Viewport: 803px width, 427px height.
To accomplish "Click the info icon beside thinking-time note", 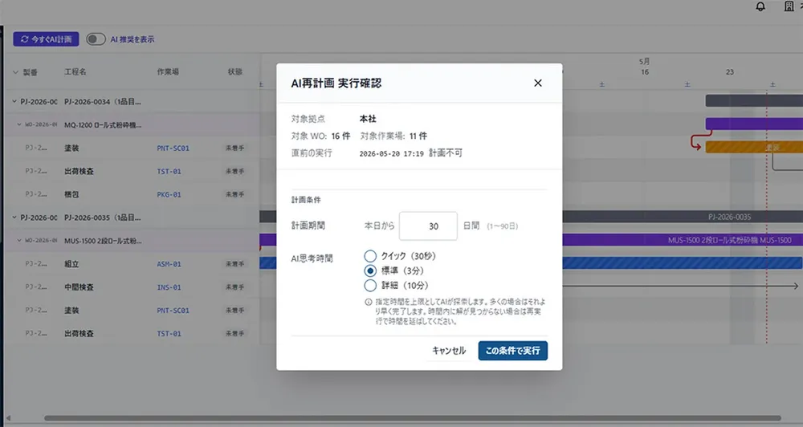I will pos(369,302).
